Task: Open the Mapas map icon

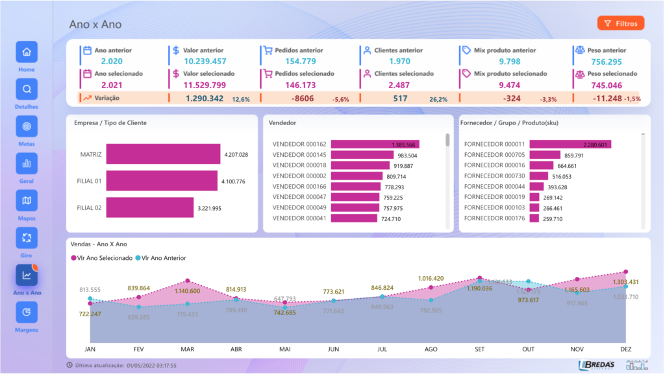Action: (x=27, y=200)
